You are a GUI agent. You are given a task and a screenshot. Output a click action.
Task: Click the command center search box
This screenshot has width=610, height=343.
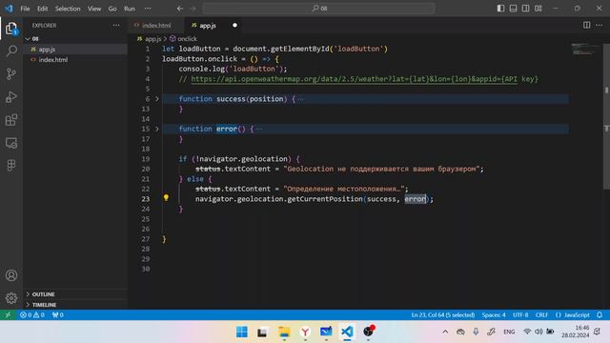point(318,9)
